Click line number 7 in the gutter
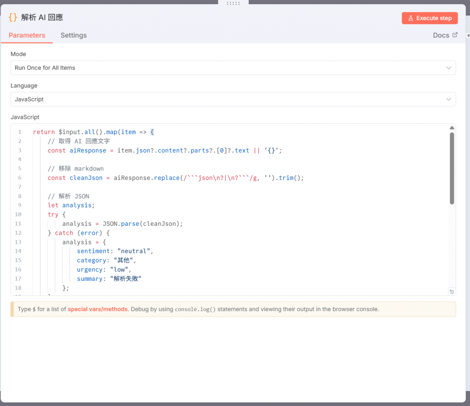Viewport: 470px width, 406px height. coord(19,187)
